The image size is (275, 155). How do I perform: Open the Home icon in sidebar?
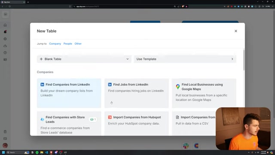click(x=5, y=25)
